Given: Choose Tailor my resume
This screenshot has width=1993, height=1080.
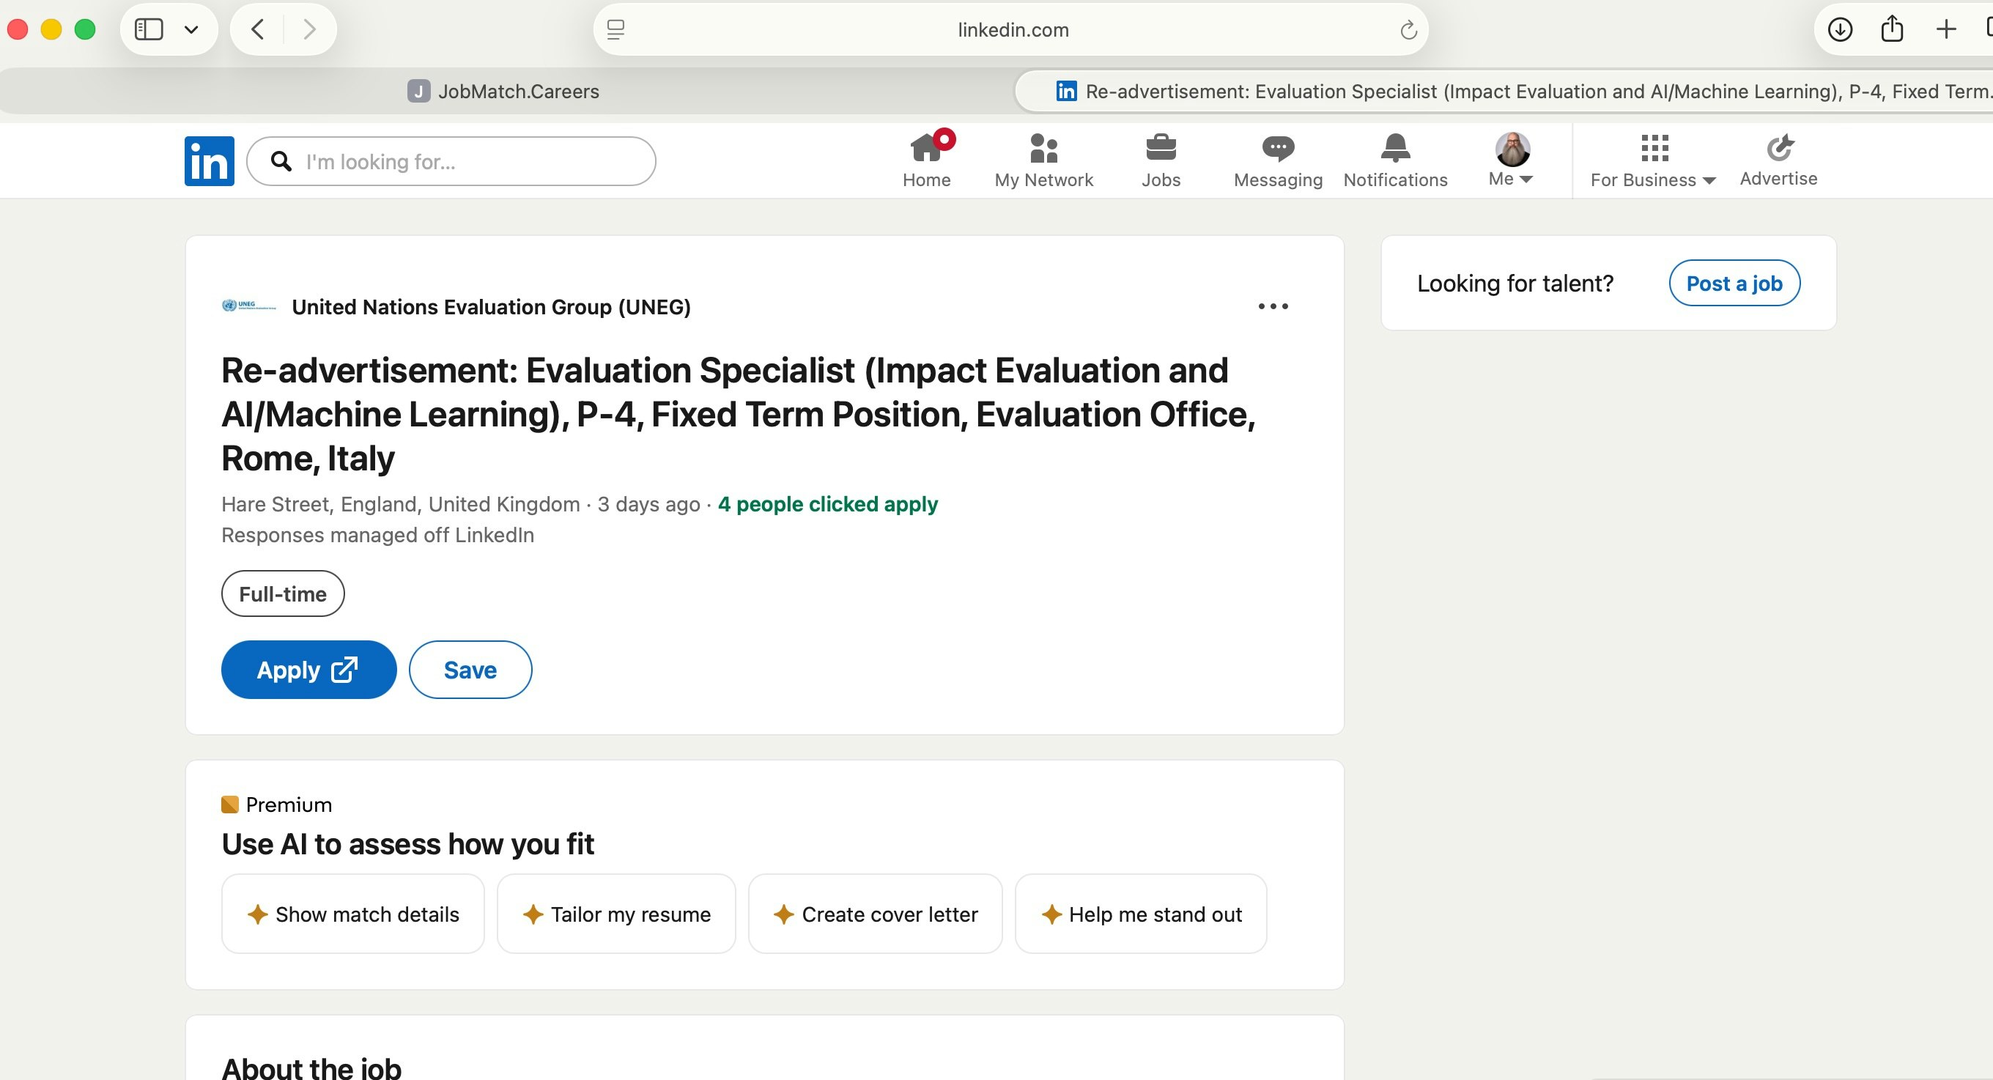Looking at the screenshot, I should (615, 914).
